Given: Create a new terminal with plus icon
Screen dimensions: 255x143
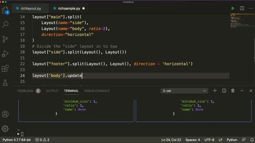Looking at the screenshot, I should [x=215, y=91].
